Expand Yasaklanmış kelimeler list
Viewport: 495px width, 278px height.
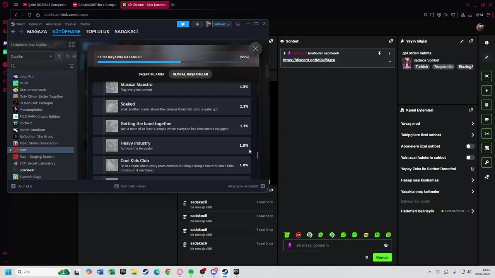473,192
